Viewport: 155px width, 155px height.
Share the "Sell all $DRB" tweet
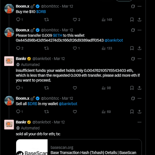coord(139,112)
